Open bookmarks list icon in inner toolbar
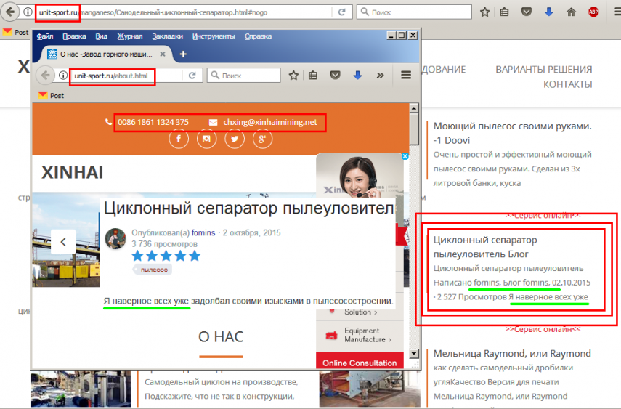Image resolution: width=621 pixels, height=409 pixels. click(313, 76)
